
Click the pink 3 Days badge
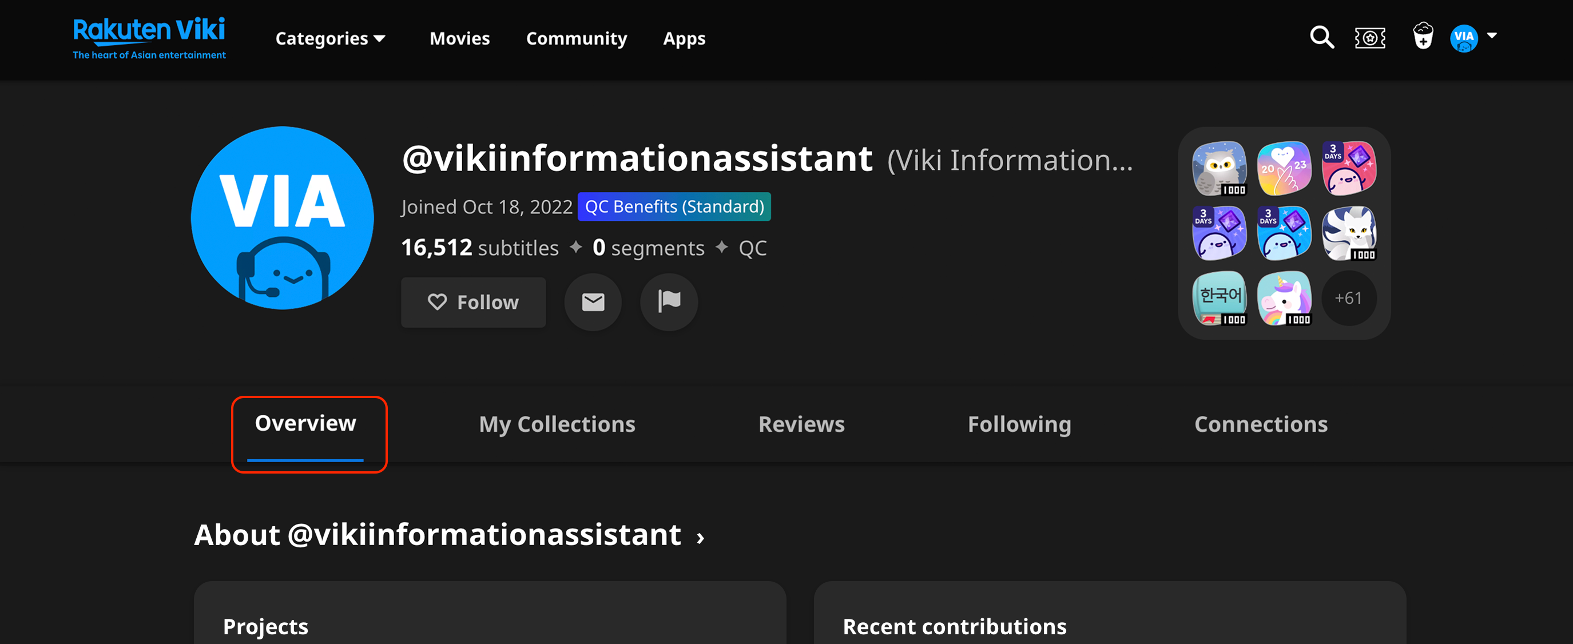click(1349, 169)
